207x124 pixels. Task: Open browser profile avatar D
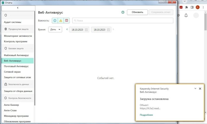pyautogui.click(x=198, y=7)
